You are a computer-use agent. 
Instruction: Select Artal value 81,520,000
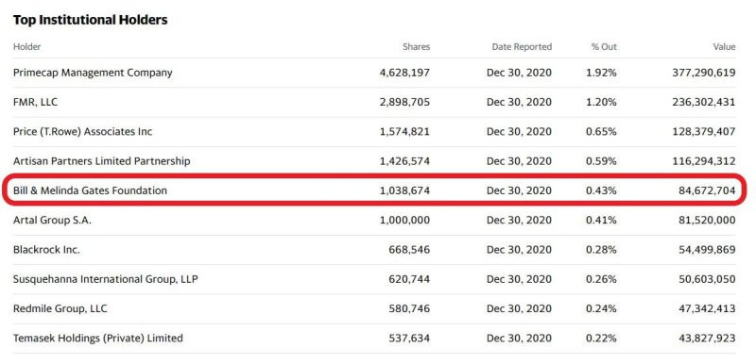click(x=708, y=221)
